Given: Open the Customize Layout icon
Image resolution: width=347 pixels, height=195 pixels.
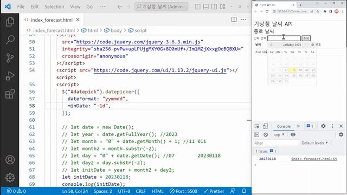Looking at the screenshot, I should point(223,6).
